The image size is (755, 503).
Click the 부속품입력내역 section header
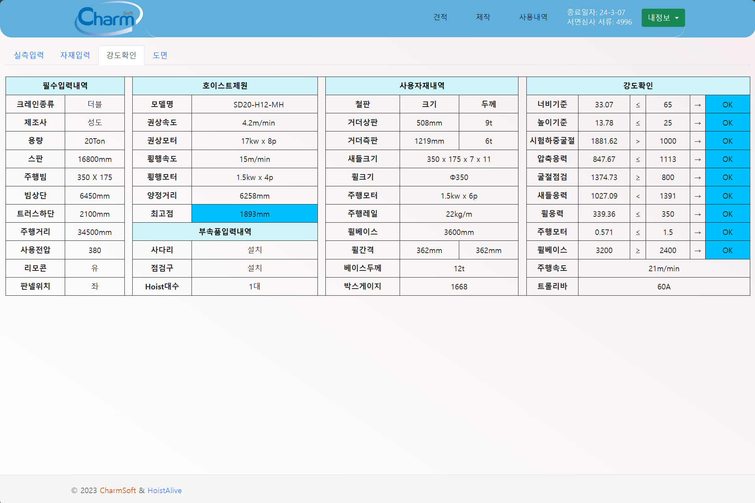225,232
